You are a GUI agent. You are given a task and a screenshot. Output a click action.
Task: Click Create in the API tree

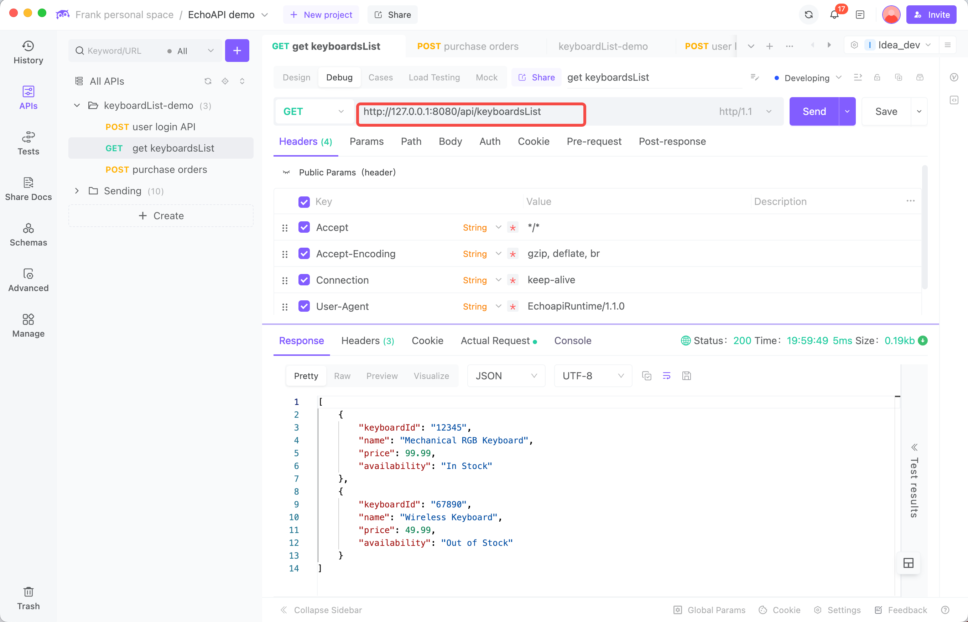point(161,216)
